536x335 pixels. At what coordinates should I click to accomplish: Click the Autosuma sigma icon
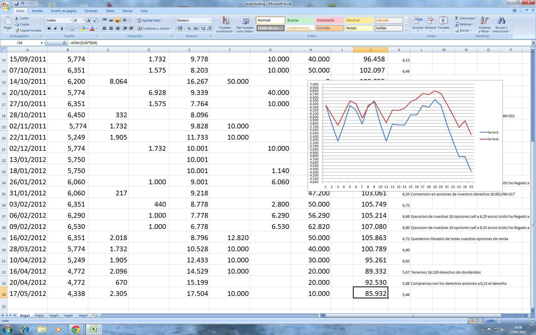click(457, 18)
